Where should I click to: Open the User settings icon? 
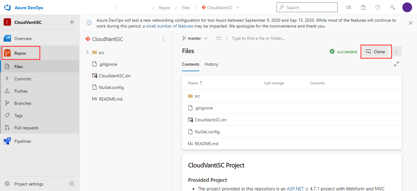coord(393,8)
